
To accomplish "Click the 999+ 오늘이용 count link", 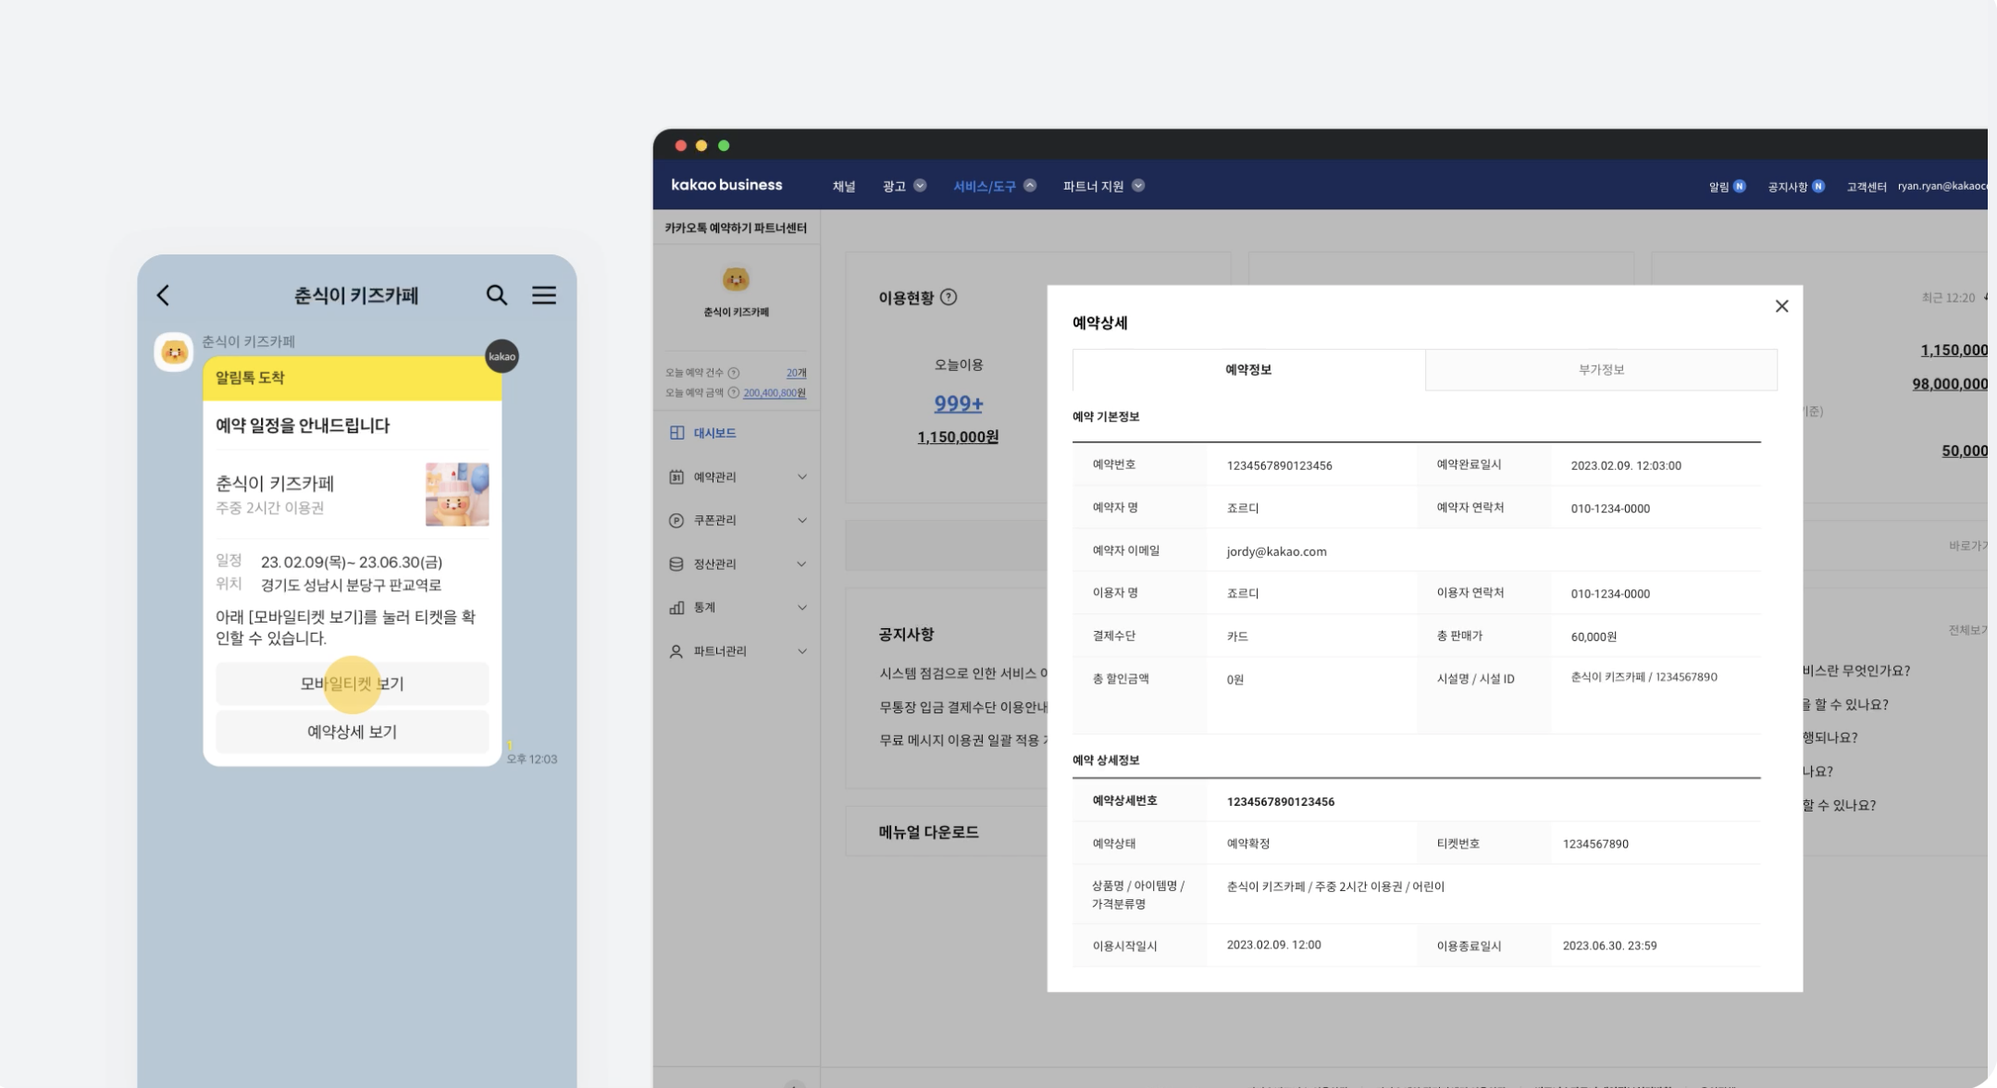I will point(958,403).
